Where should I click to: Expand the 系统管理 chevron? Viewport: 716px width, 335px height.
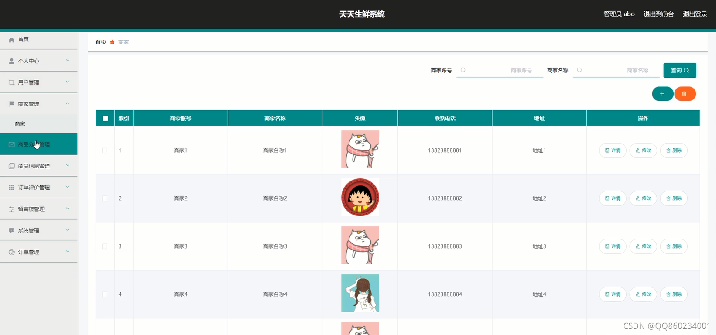(68, 230)
